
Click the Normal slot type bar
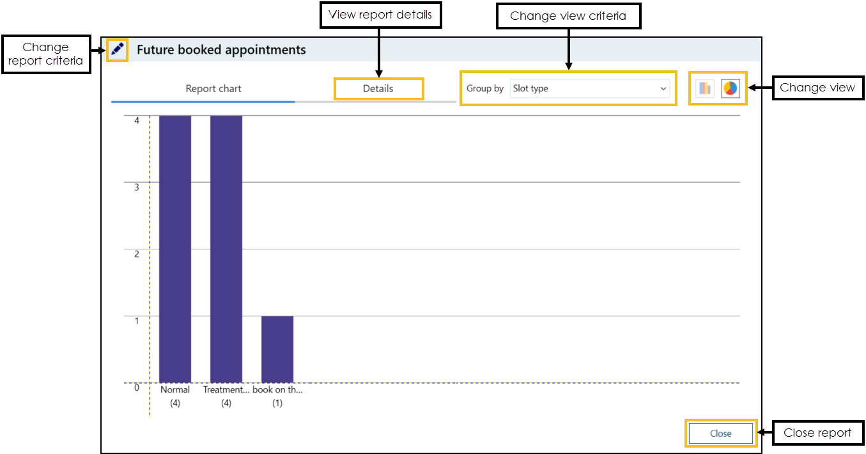175,249
